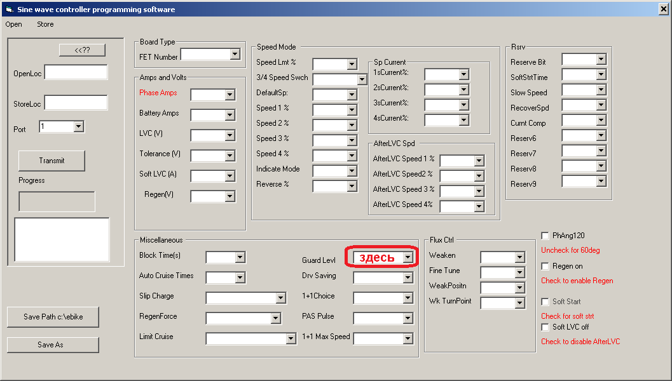
Task: Click the <<?? button
Action: point(82,50)
